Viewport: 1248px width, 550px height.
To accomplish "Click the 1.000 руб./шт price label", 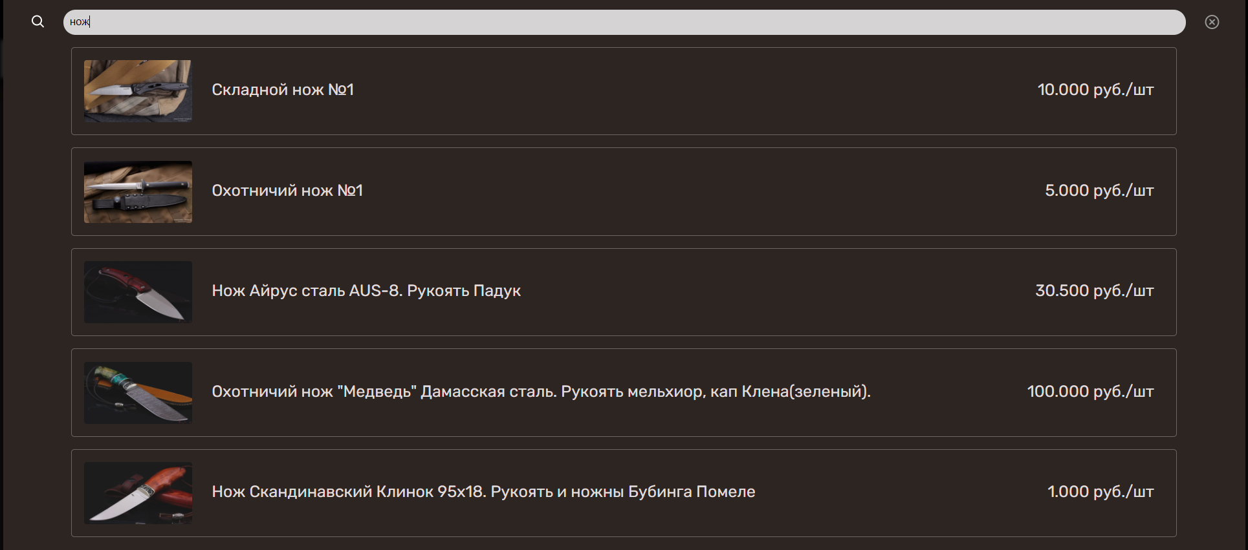I will pyautogui.click(x=1100, y=492).
